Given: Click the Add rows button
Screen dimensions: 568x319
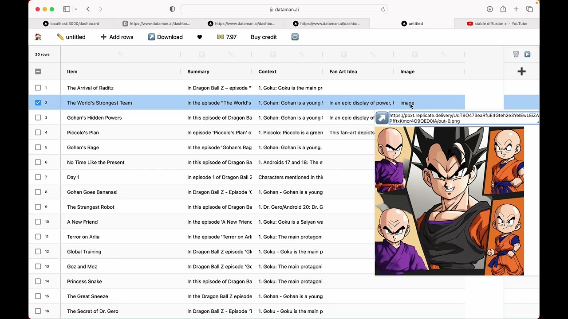Looking at the screenshot, I should pos(117,37).
